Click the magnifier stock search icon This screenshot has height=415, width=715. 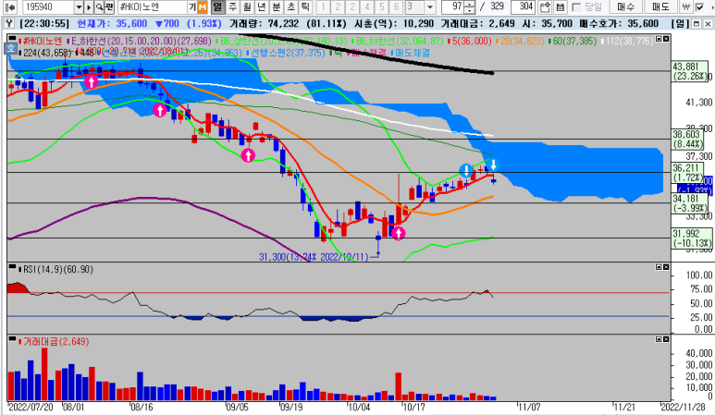99,6
